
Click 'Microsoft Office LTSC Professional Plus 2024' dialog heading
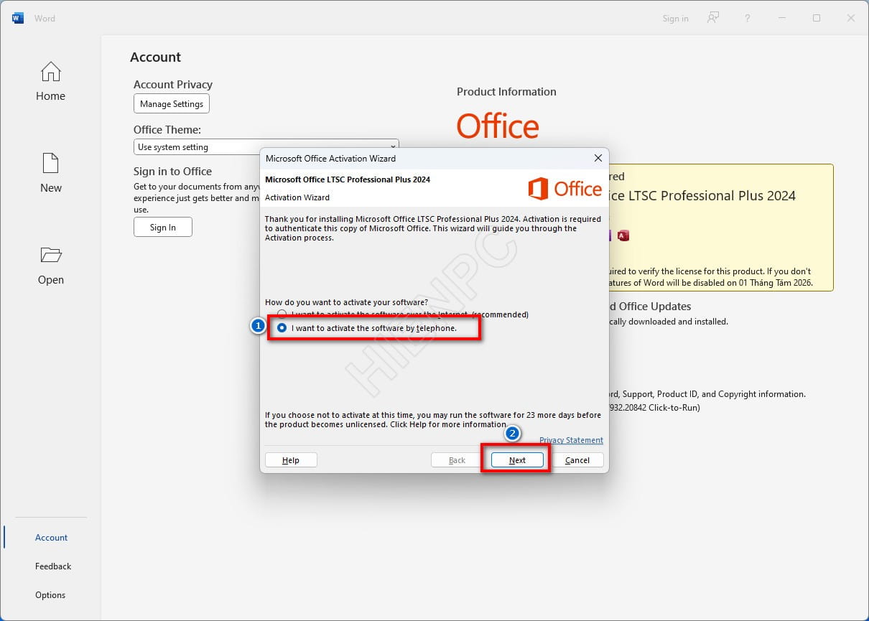coord(348,179)
